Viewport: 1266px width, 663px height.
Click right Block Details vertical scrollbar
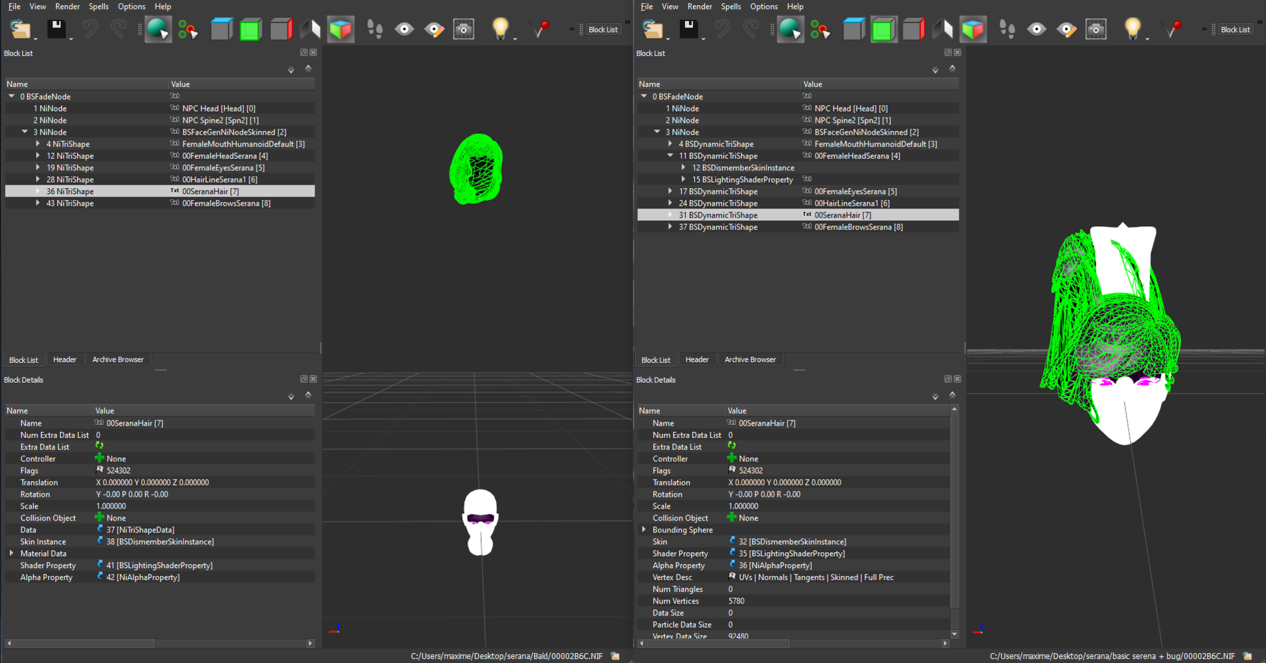pos(954,509)
